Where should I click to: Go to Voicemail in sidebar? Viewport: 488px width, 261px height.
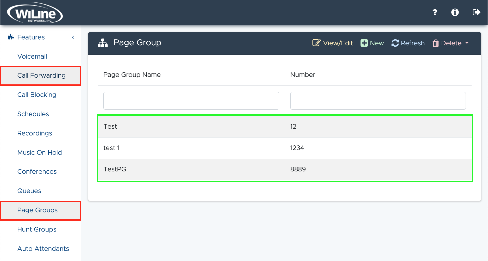coord(32,56)
